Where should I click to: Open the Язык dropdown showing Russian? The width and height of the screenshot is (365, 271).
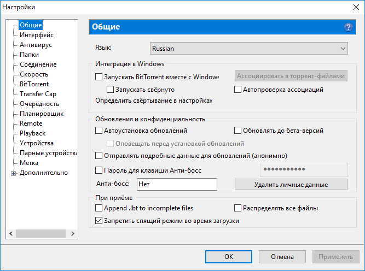pyautogui.click(x=249, y=49)
